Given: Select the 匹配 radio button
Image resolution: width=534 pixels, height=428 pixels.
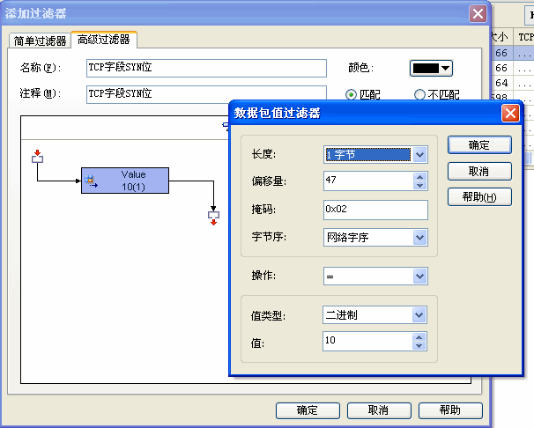Looking at the screenshot, I should coord(351,94).
